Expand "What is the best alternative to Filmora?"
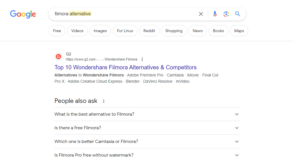The width and height of the screenshot is (293, 158). point(147,114)
